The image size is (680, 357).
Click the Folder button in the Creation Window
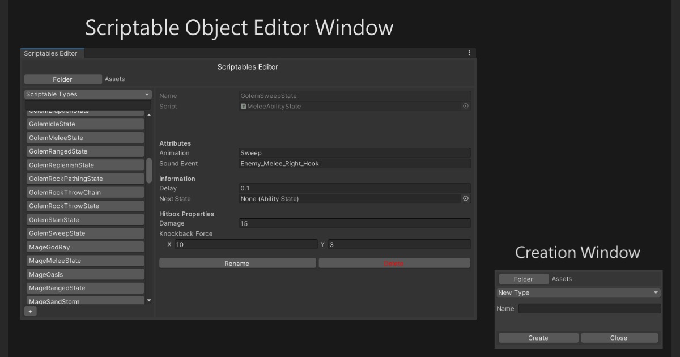click(523, 279)
